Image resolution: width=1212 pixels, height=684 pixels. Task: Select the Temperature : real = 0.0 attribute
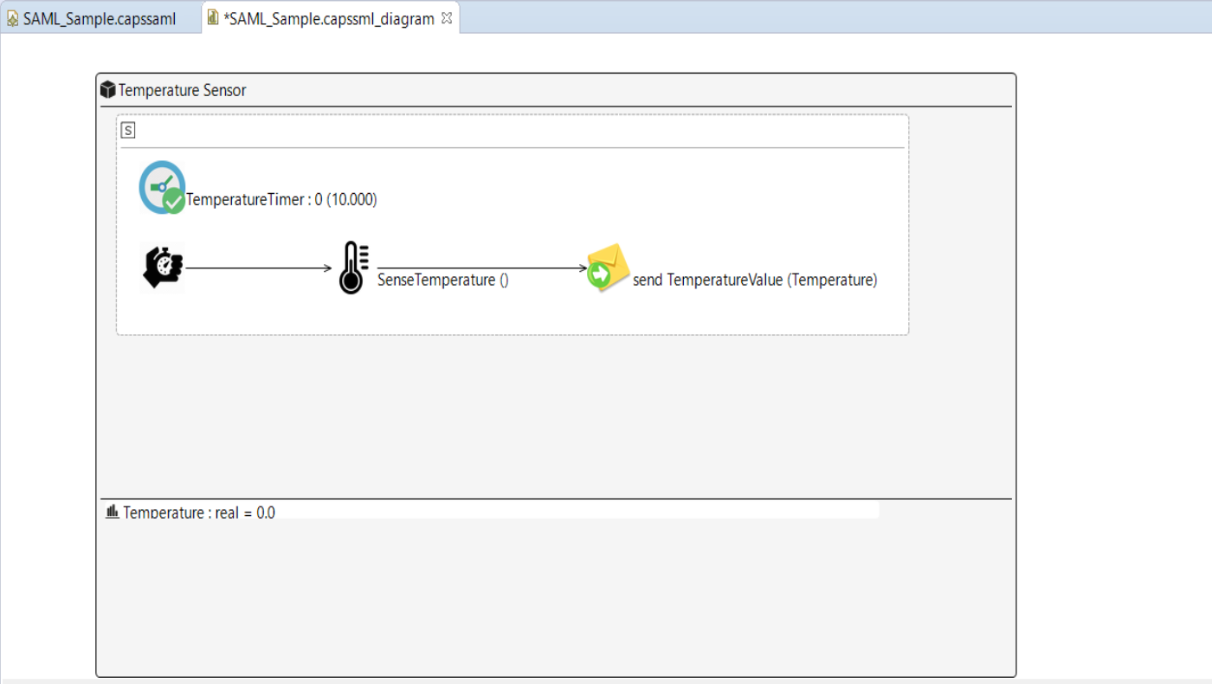click(198, 513)
